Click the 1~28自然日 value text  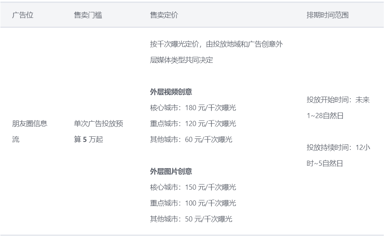pyautogui.click(x=325, y=116)
